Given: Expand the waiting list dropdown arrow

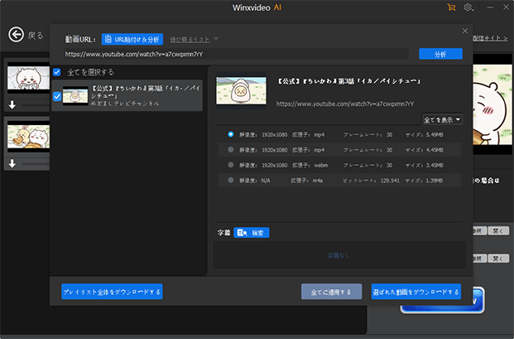Looking at the screenshot, I should (x=216, y=39).
